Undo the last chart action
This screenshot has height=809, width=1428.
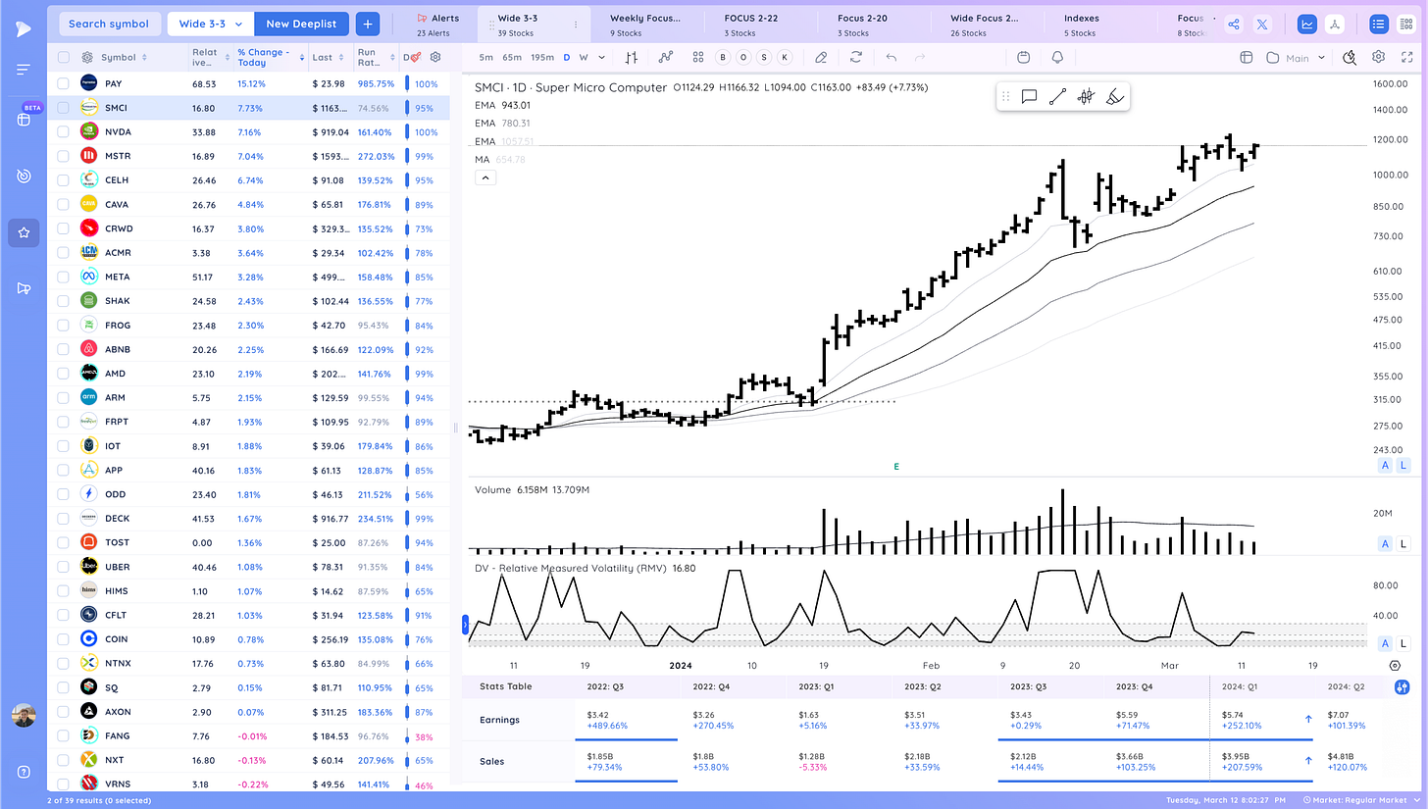coord(891,58)
